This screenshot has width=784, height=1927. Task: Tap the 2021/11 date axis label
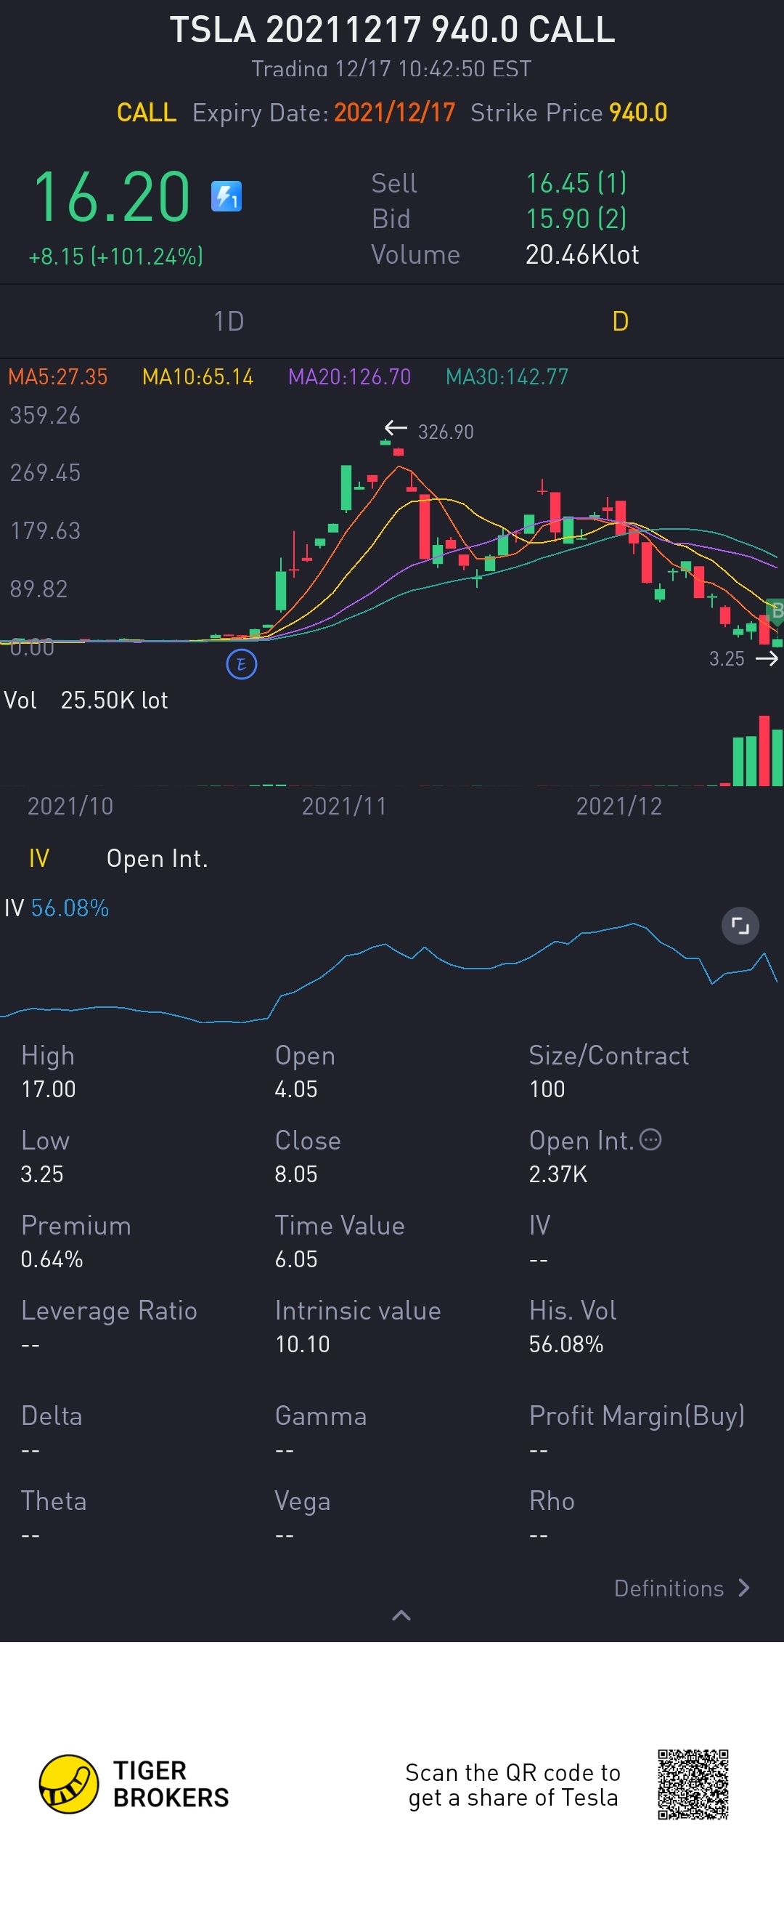[344, 807]
